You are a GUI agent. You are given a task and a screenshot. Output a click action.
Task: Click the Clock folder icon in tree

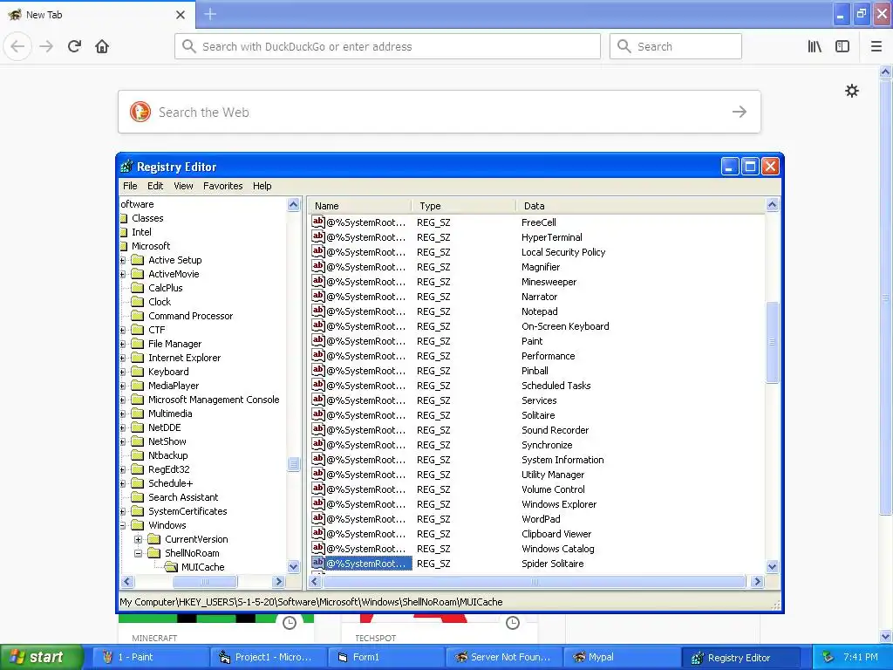(x=137, y=301)
